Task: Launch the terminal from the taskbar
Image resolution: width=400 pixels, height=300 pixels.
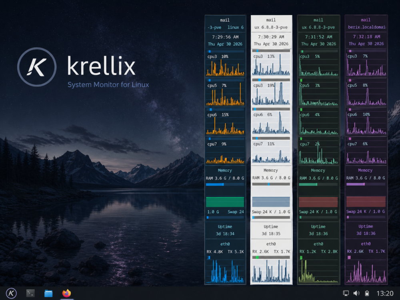Action: [x=30, y=293]
